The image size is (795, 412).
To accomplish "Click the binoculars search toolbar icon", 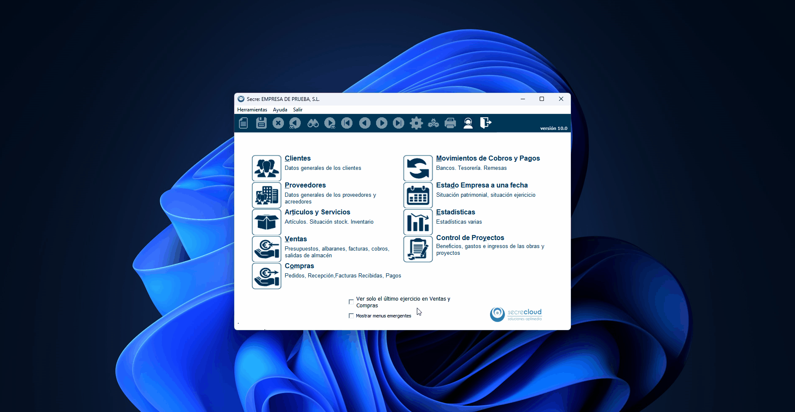I will coord(313,123).
